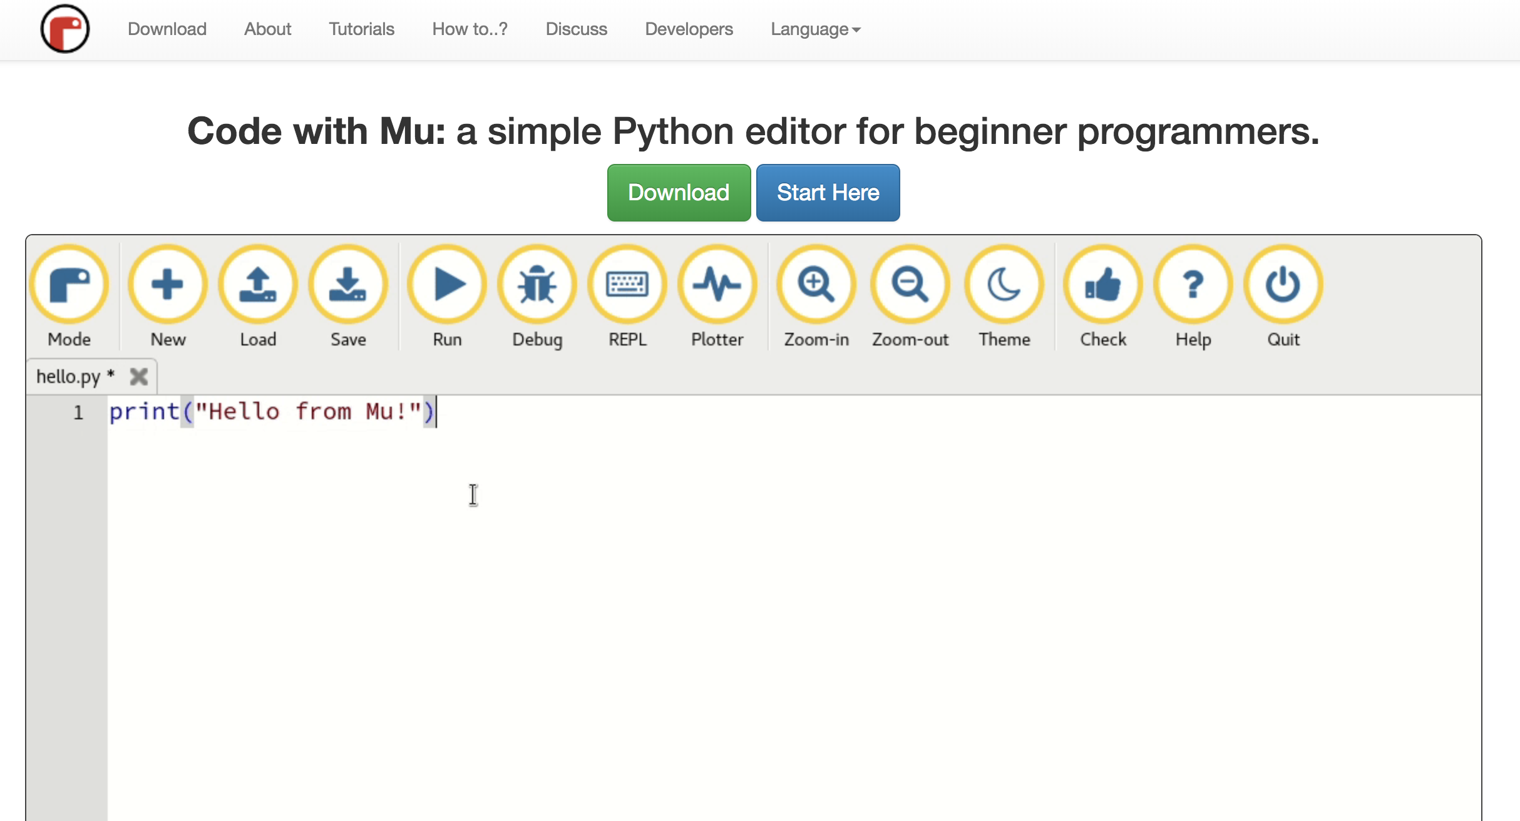Open the REPL keyboard icon
The width and height of the screenshot is (1520, 821).
tap(627, 285)
